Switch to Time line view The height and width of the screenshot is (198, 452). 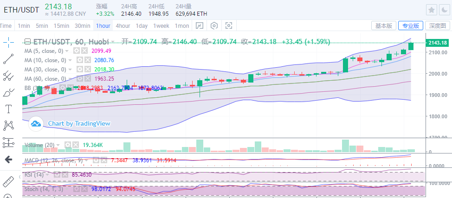point(6,26)
